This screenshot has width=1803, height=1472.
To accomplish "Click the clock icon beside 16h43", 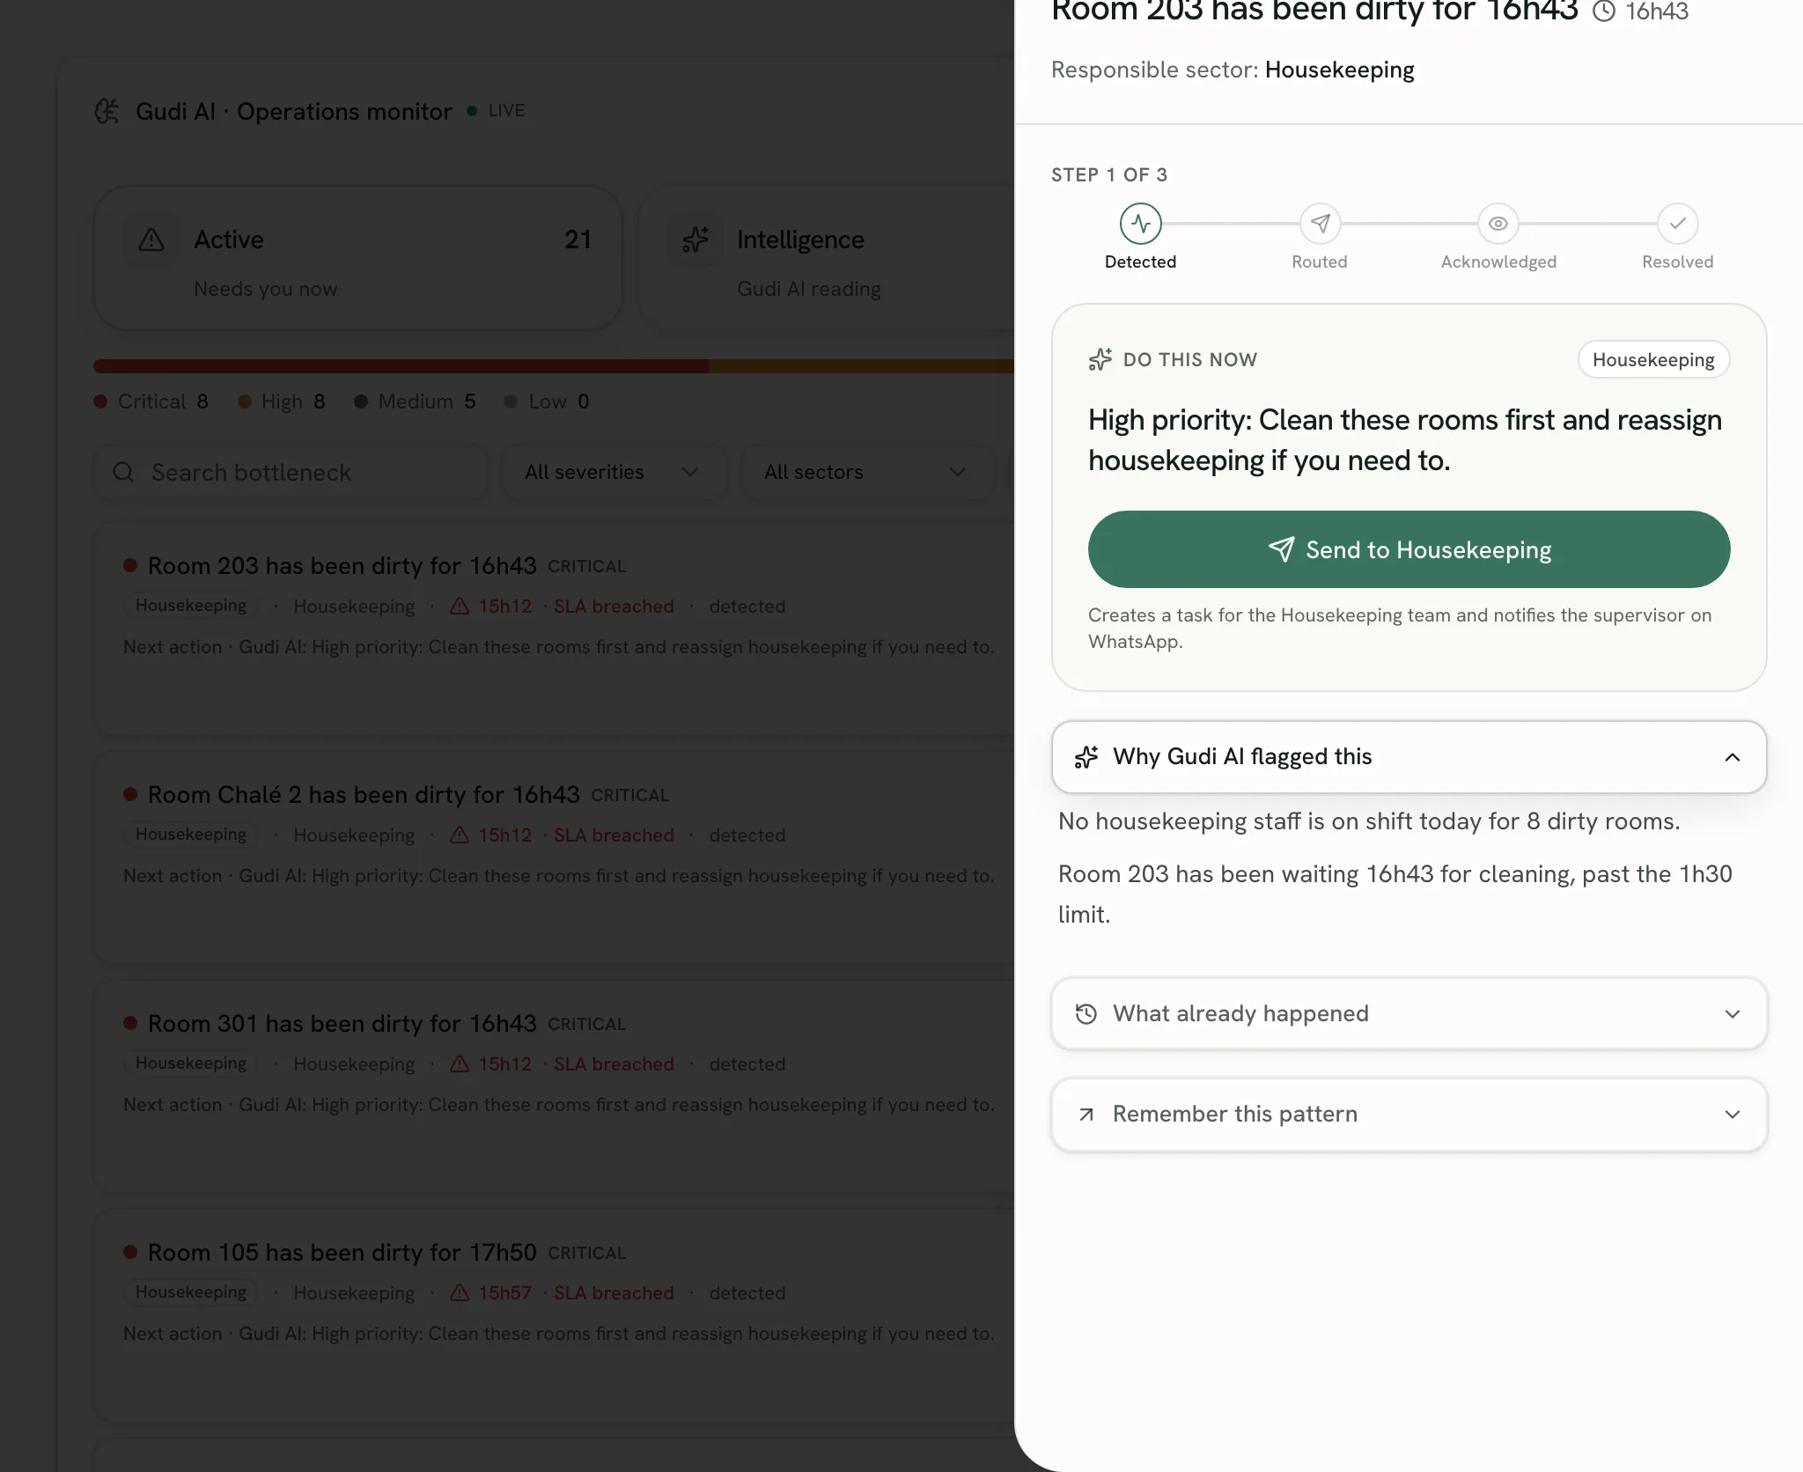I will [1604, 11].
